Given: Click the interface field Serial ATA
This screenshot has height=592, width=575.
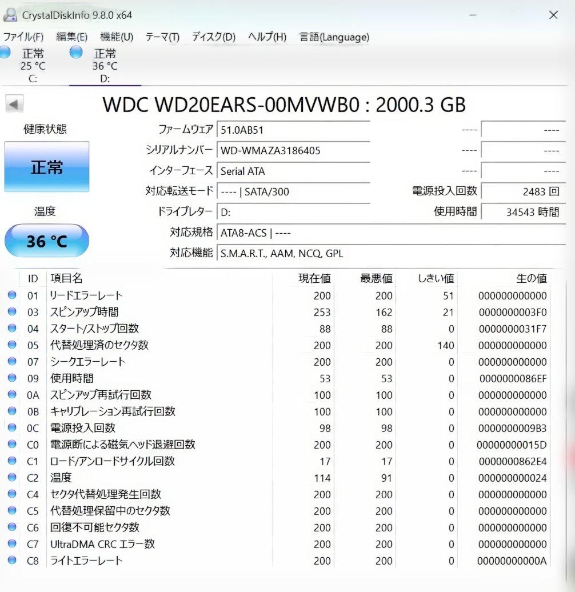Looking at the screenshot, I should 293,171.
